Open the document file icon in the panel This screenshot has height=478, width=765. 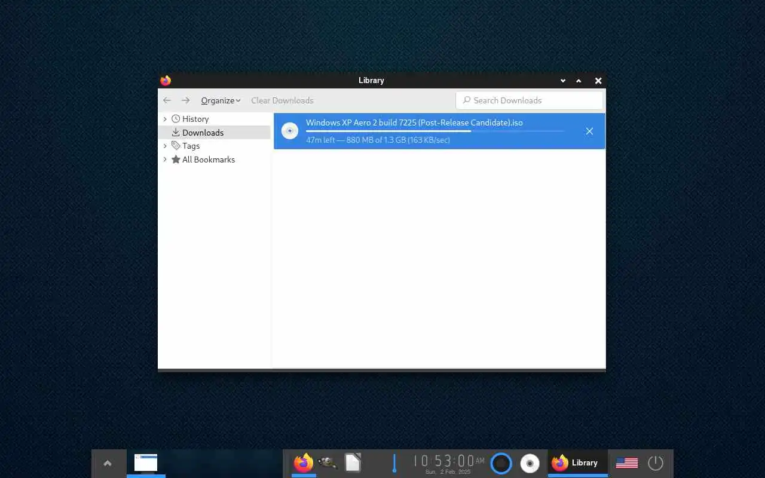pos(353,463)
